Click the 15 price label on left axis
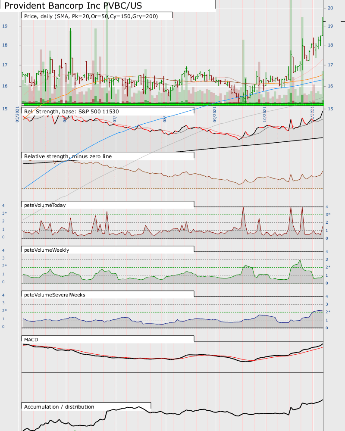Screen dimensions: 345x431 pyautogui.click(x=5, y=109)
